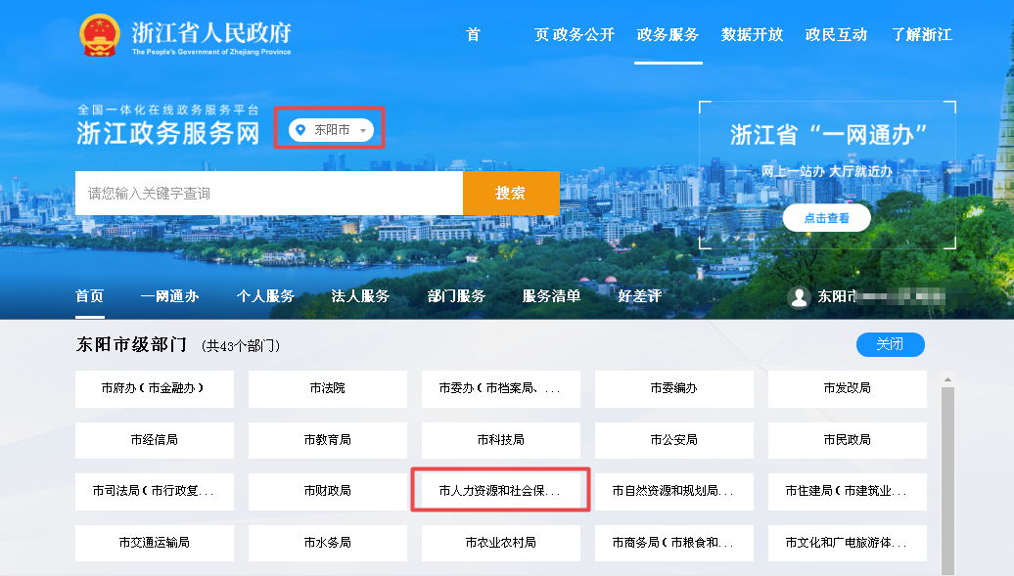Open 了解浙江 in the top navigation

pyautogui.click(x=922, y=34)
